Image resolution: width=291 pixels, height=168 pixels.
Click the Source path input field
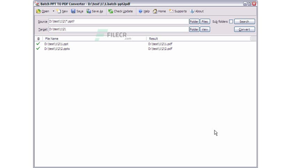pyautogui.click(x=119, y=22)
